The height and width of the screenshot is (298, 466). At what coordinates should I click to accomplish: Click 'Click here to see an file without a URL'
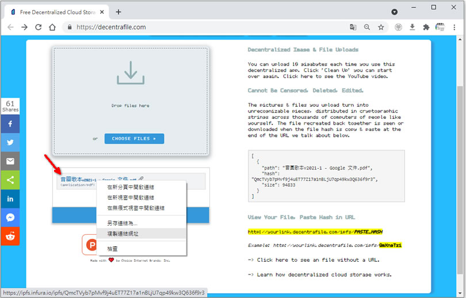318,260
